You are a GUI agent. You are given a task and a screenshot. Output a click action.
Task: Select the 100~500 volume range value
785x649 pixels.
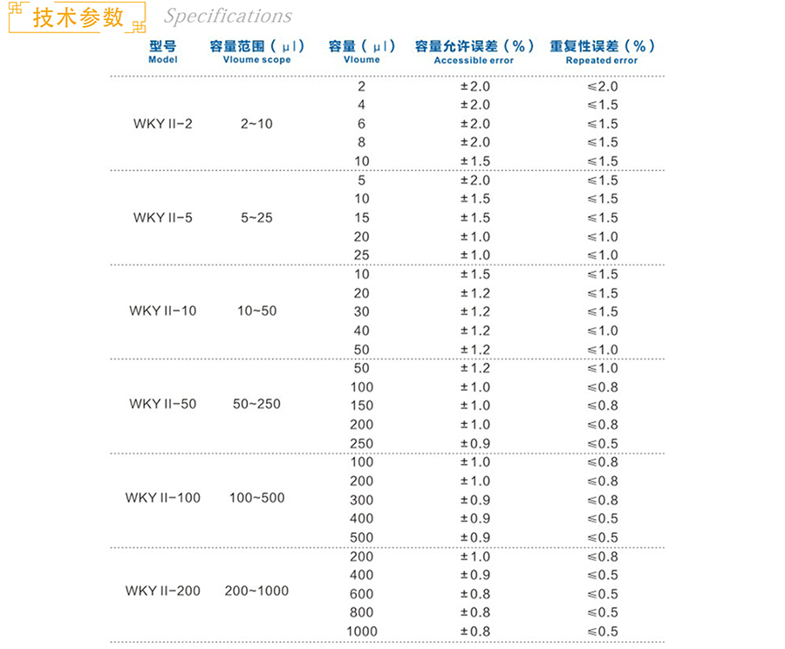[256, 497]
